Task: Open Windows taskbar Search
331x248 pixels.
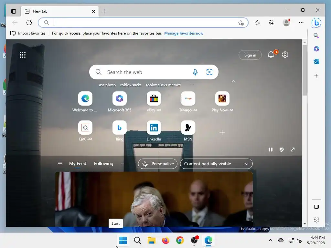Action: pos(137,240)
